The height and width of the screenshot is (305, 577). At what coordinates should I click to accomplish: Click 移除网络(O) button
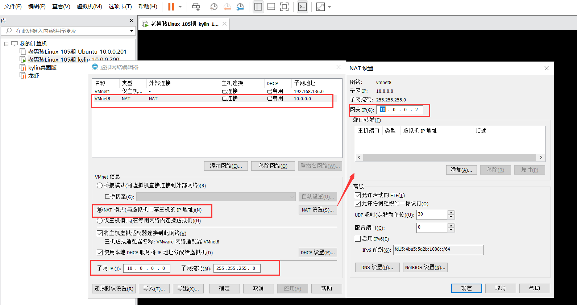point(273,166)
